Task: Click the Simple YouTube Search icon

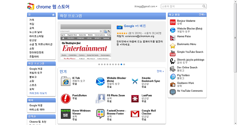Action: 172,53
